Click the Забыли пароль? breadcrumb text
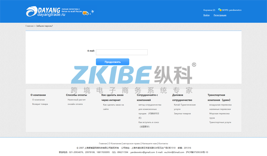This screenshot has height=156, width=267. tap(45, 26)
